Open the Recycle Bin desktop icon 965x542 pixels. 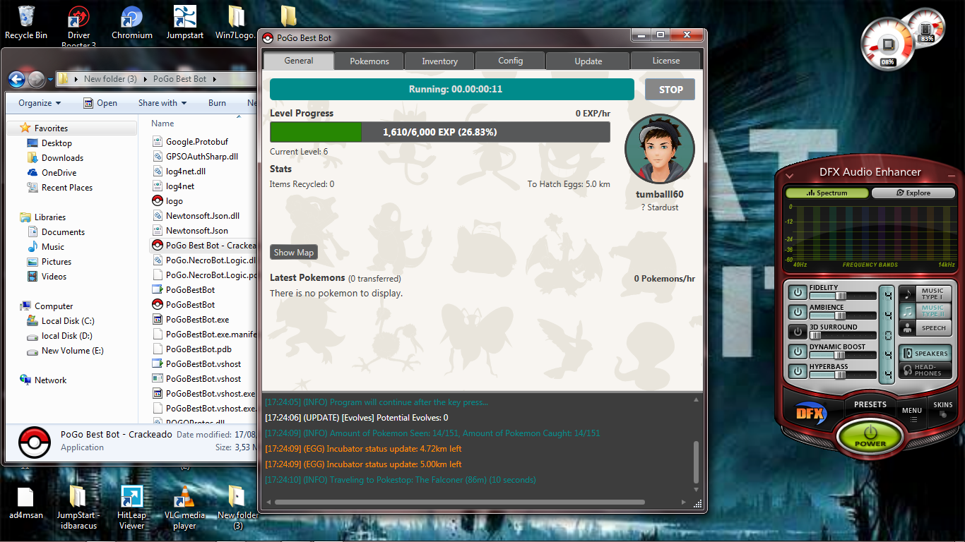coord(26,23)
